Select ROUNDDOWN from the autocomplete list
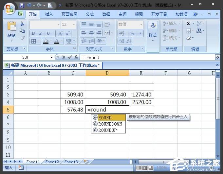The height and width of the screenshot is (174, 223). [108, 124]
